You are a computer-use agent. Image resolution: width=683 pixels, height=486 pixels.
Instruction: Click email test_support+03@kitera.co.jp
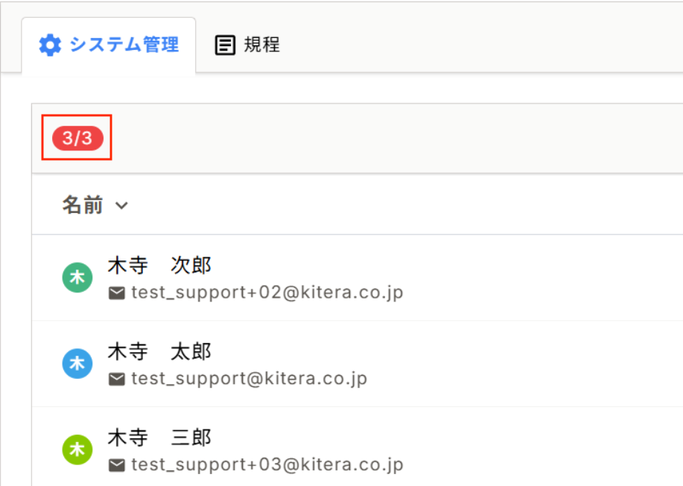coord(267,465)
